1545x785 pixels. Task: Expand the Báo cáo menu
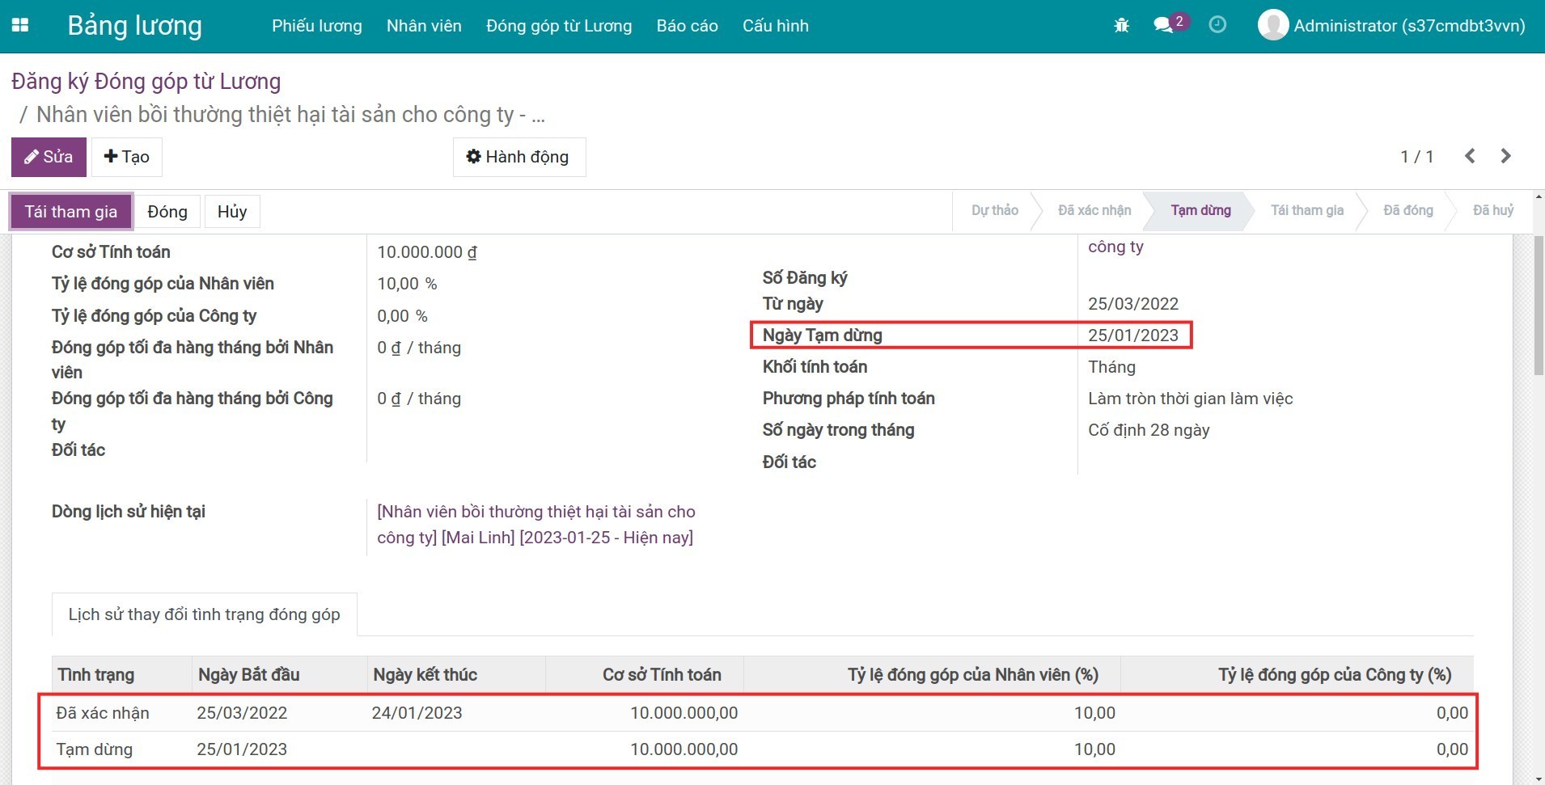pos(687,26)
